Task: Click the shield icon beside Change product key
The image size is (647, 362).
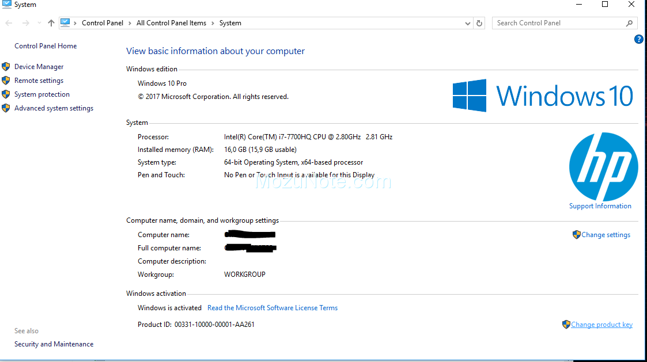Action: [x=566, y=325]
